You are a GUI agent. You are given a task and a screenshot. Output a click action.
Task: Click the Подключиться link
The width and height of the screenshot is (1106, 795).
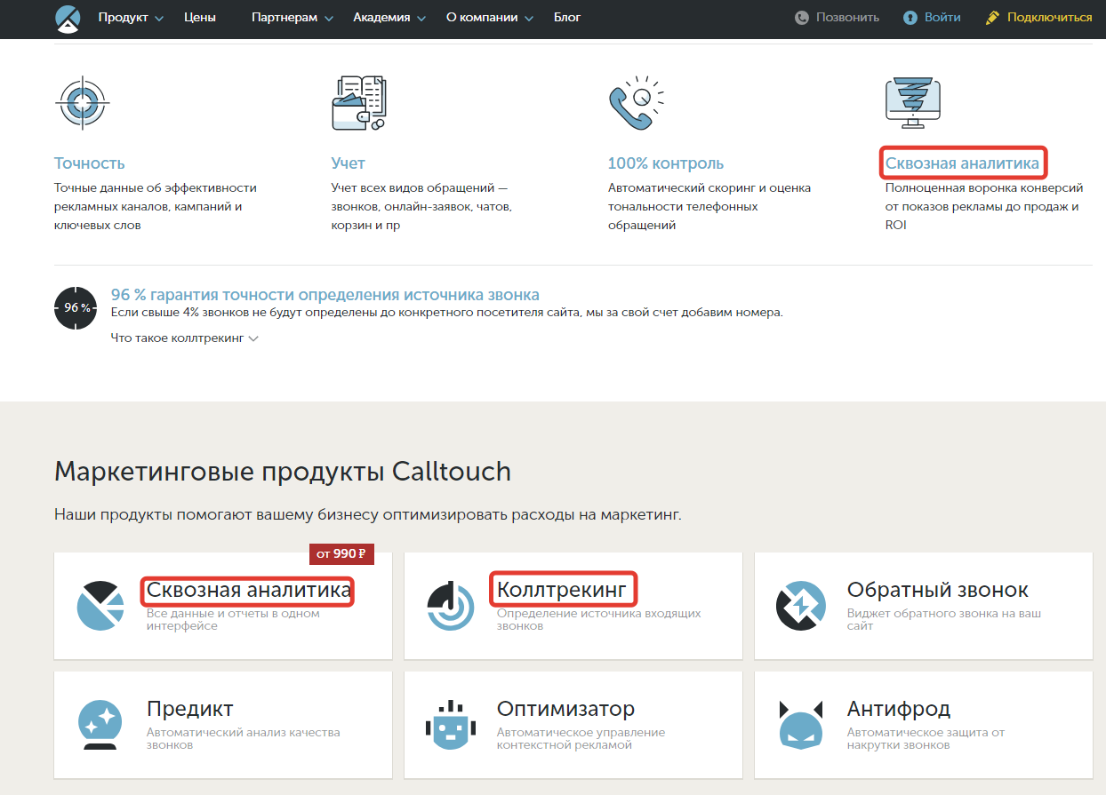coord(1049,18)
